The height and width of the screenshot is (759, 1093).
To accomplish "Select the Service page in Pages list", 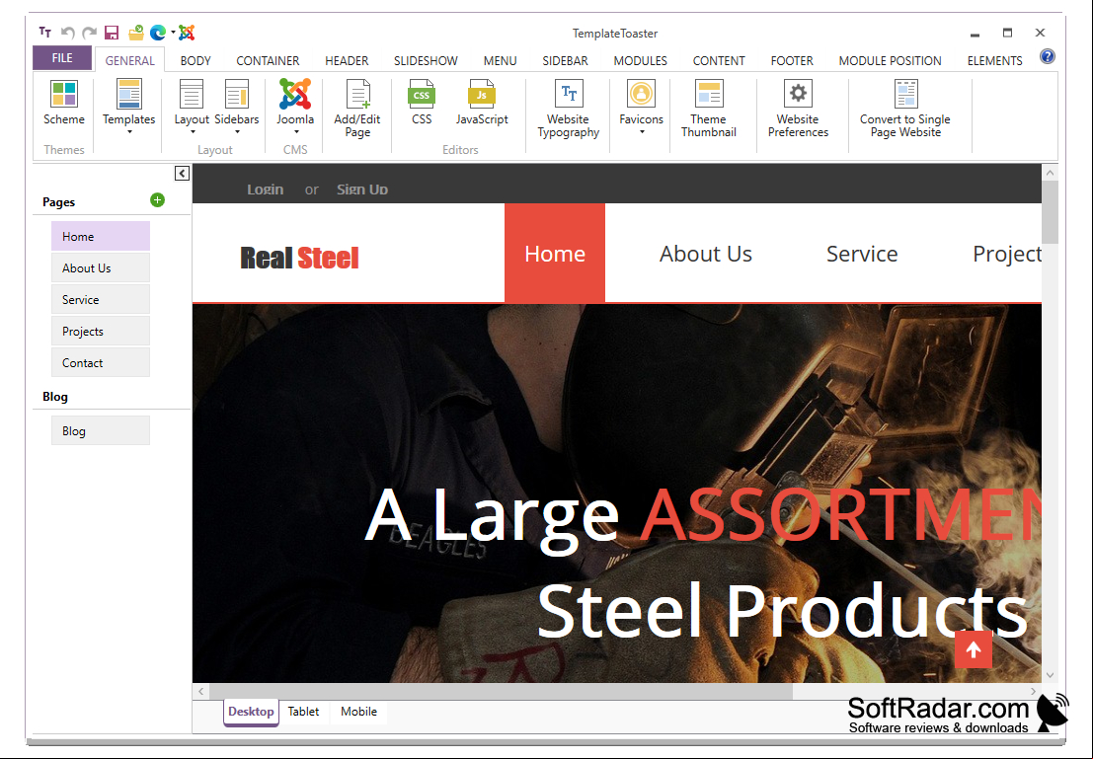I will [x=101, y=300].
